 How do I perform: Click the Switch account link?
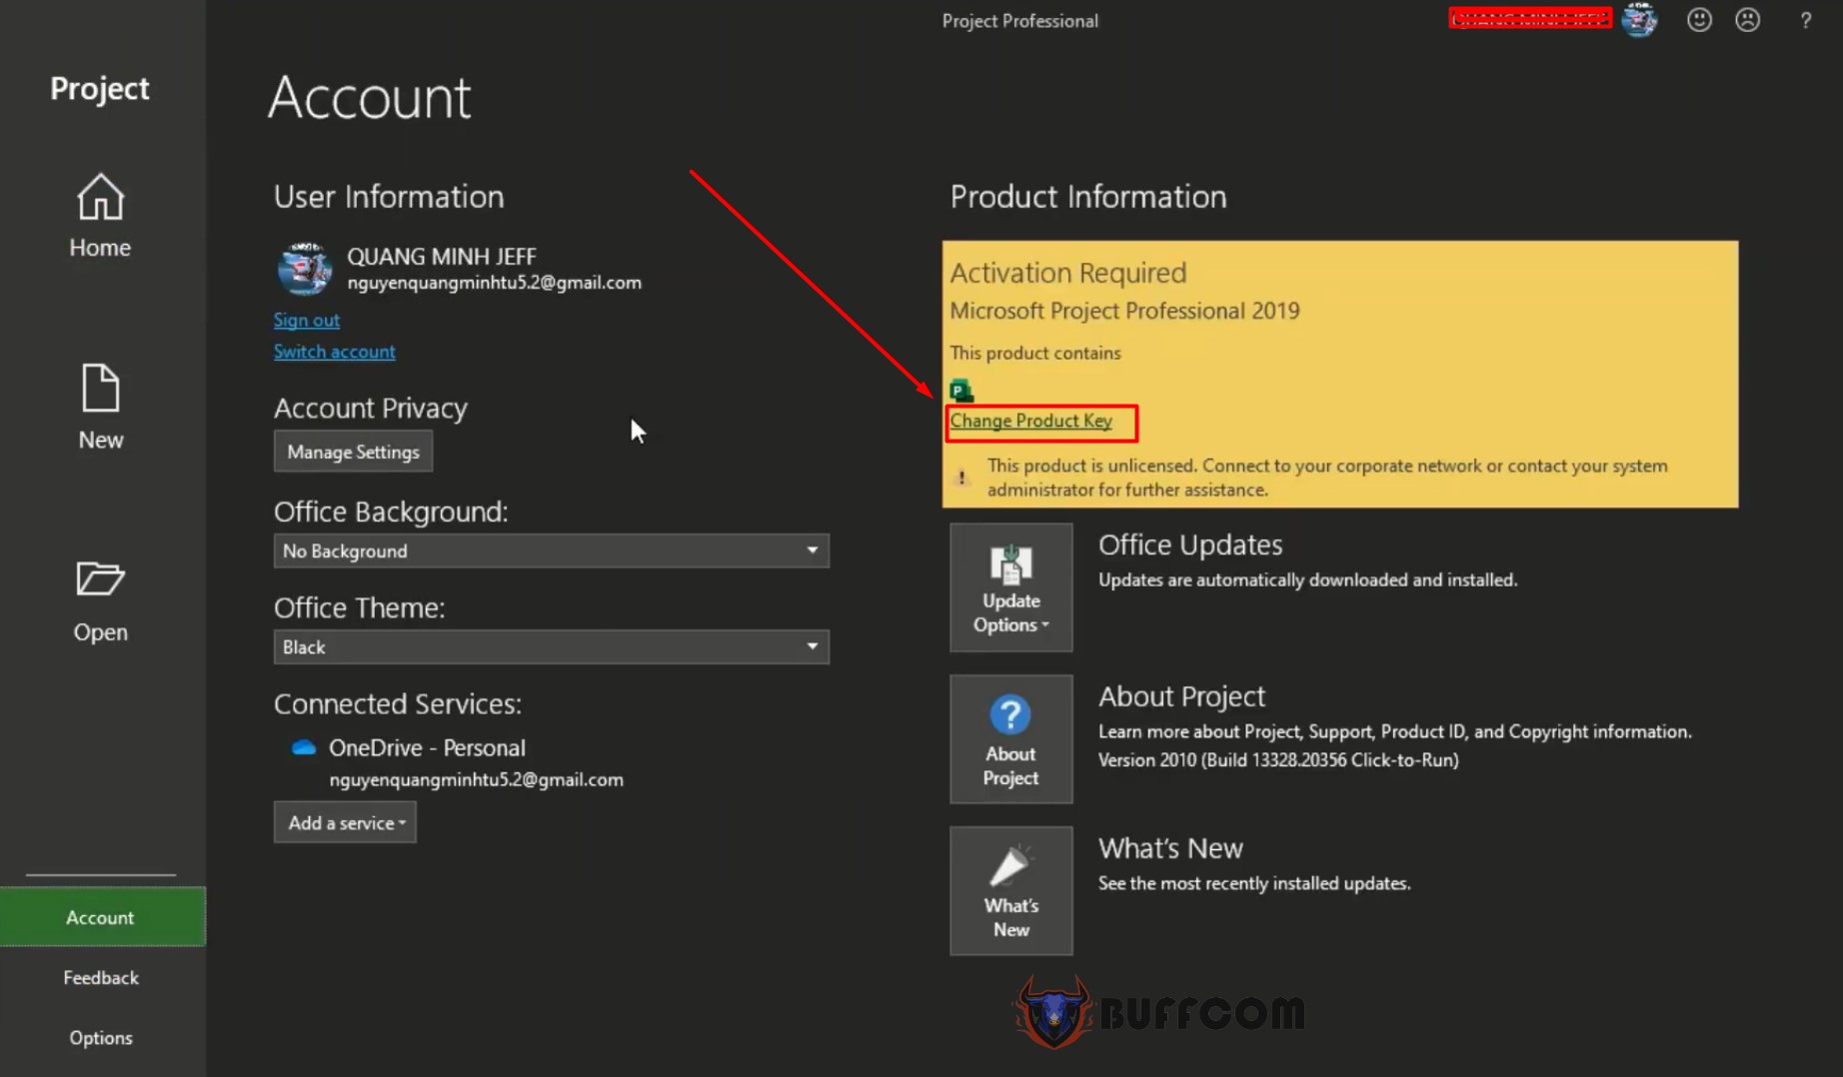tap(334, 352)
